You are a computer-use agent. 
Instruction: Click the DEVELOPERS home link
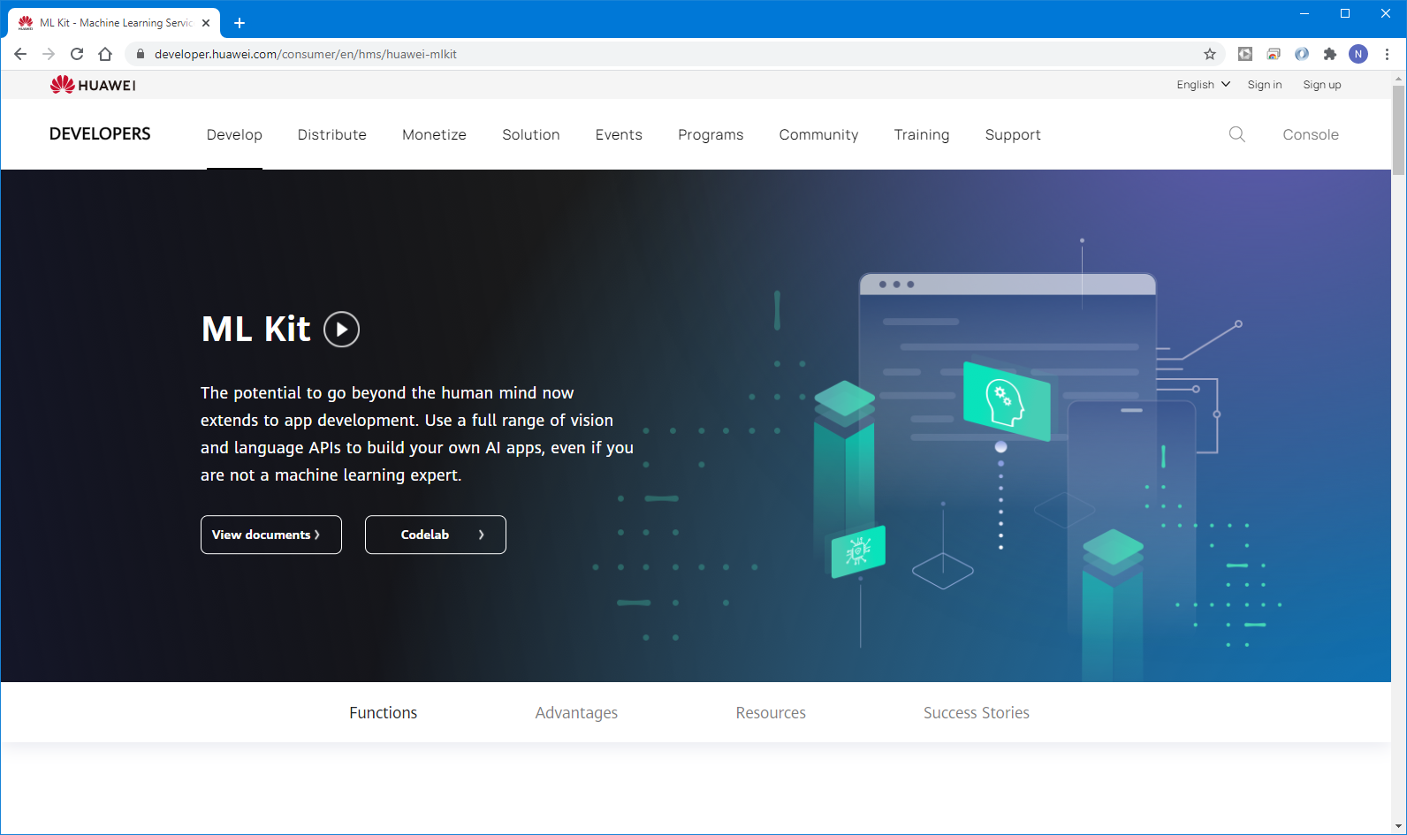click(x=100, y=134)
